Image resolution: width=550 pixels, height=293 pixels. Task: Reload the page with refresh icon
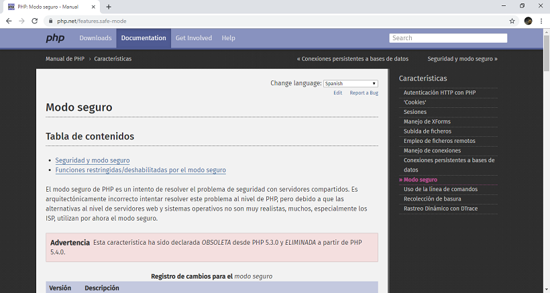pyautogui.click(x=34, y=21)
